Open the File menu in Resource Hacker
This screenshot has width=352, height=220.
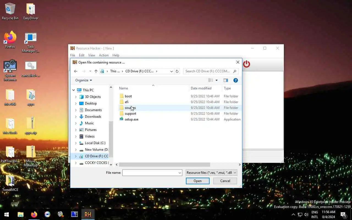point(73,55)
